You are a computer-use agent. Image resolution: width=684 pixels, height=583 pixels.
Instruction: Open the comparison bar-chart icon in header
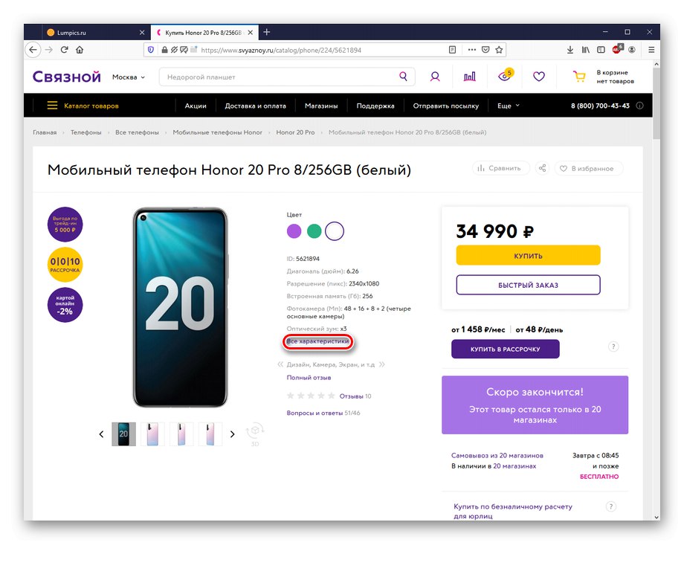[470, 77]
